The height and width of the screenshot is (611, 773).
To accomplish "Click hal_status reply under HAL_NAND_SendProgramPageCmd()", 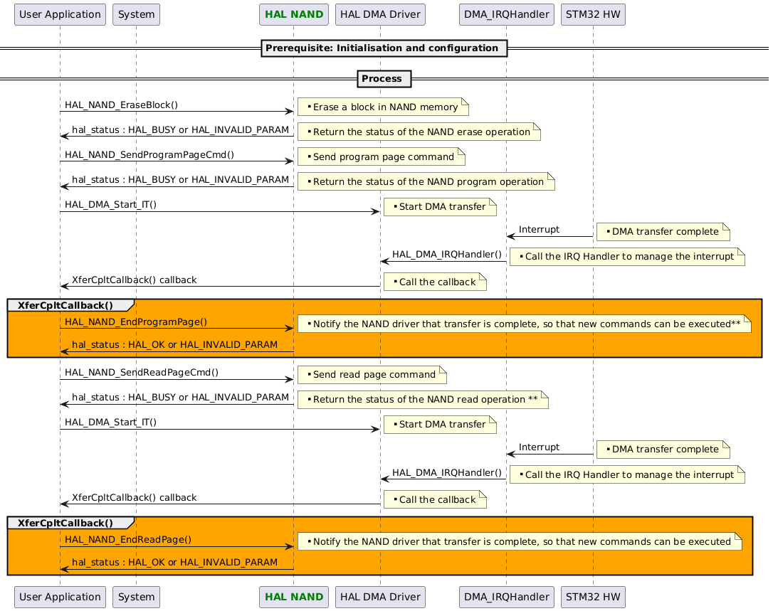I will [x=180, y=180].
